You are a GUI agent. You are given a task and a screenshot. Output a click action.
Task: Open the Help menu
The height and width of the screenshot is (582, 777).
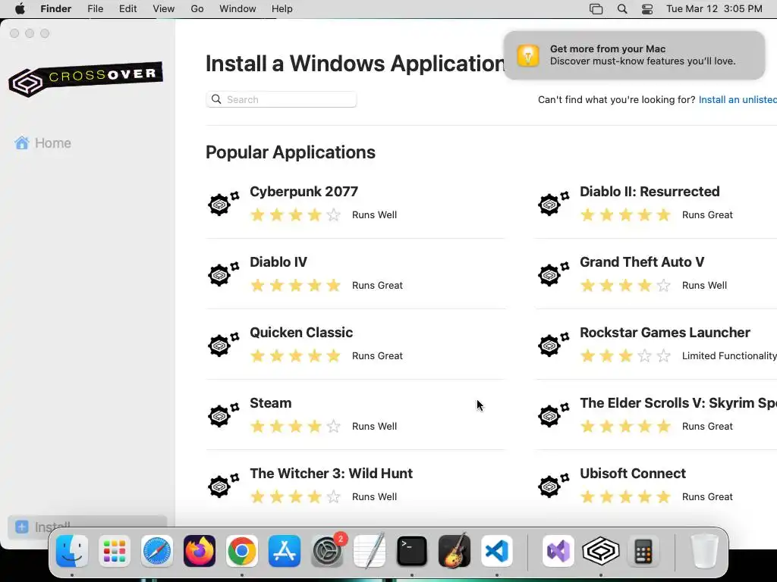point(282,9)
